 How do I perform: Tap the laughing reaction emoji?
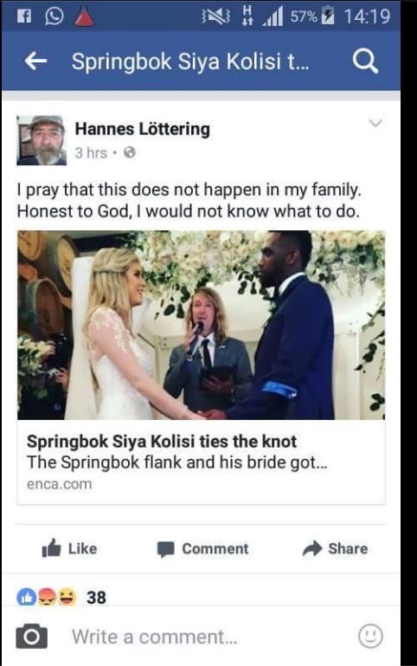pyautogui.click(x=67, y=598)
